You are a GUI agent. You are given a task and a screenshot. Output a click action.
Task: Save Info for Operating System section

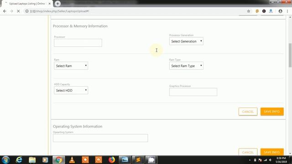[x=272, y=152]
